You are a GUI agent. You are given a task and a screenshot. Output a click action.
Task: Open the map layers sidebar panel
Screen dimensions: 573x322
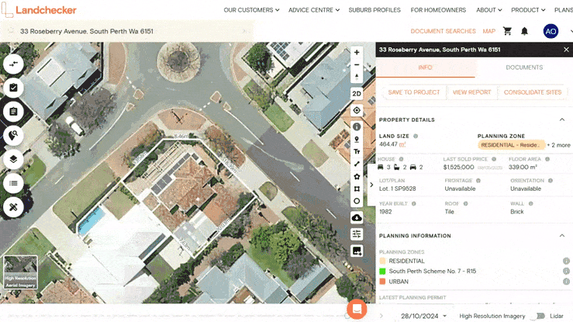tap(13, 159)
